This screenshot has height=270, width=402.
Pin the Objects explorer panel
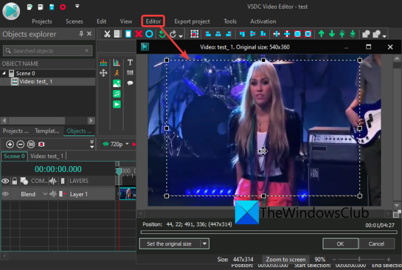81,34
